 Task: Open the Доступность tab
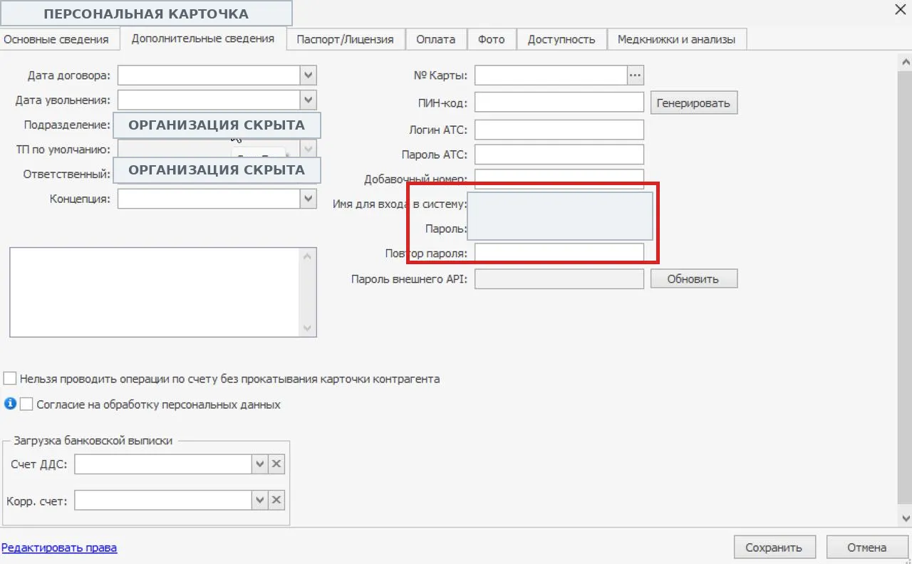click(x=561, y=39)
